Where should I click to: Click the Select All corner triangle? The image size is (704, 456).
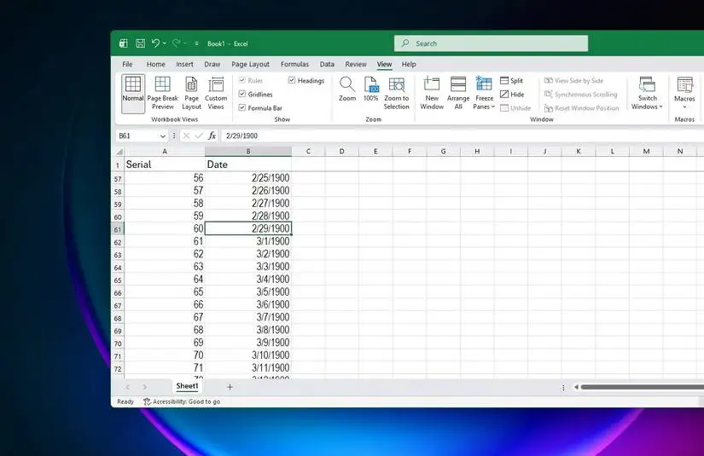point(119,152)
